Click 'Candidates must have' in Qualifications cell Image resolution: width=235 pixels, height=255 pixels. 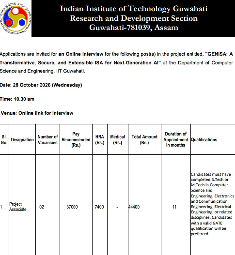click(211, 174)
